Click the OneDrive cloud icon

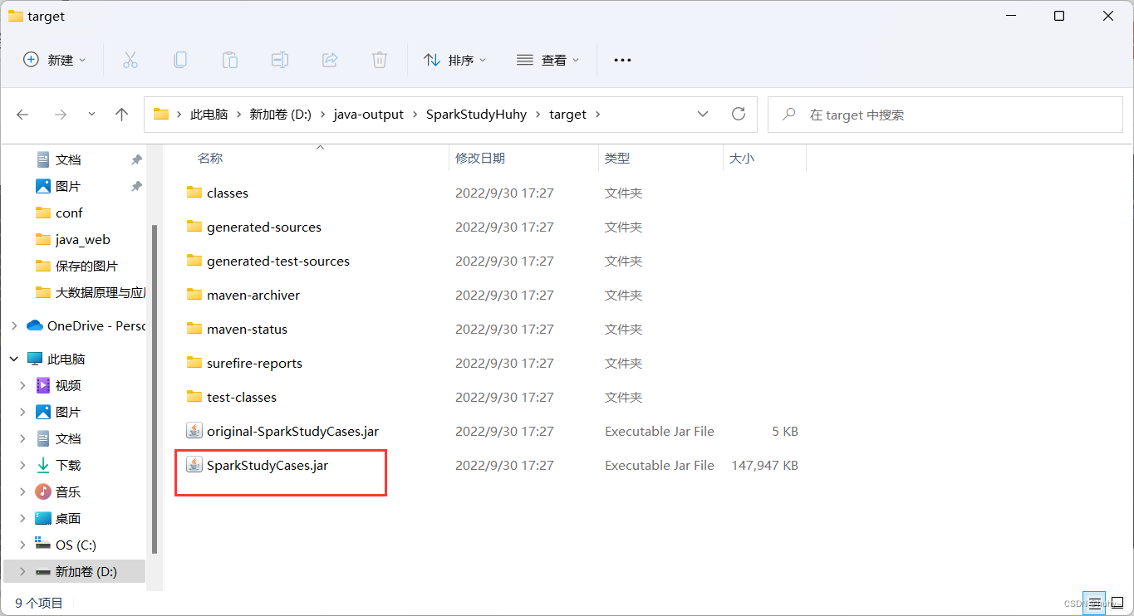click(x=35, y=325)
